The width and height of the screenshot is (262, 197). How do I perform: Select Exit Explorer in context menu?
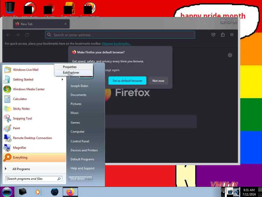tap(73, 73)
